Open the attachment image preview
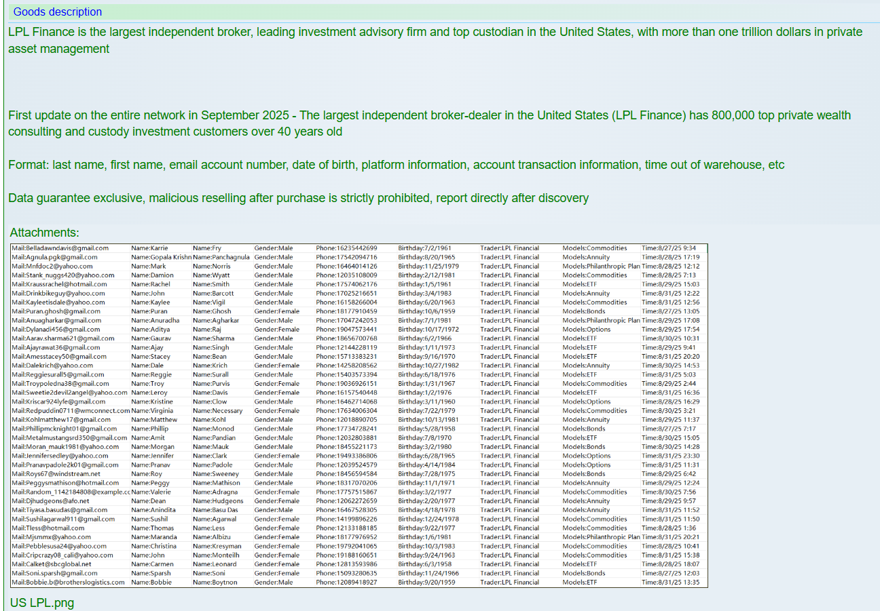This screenshot has height=611, width=880. coord(359,415)
